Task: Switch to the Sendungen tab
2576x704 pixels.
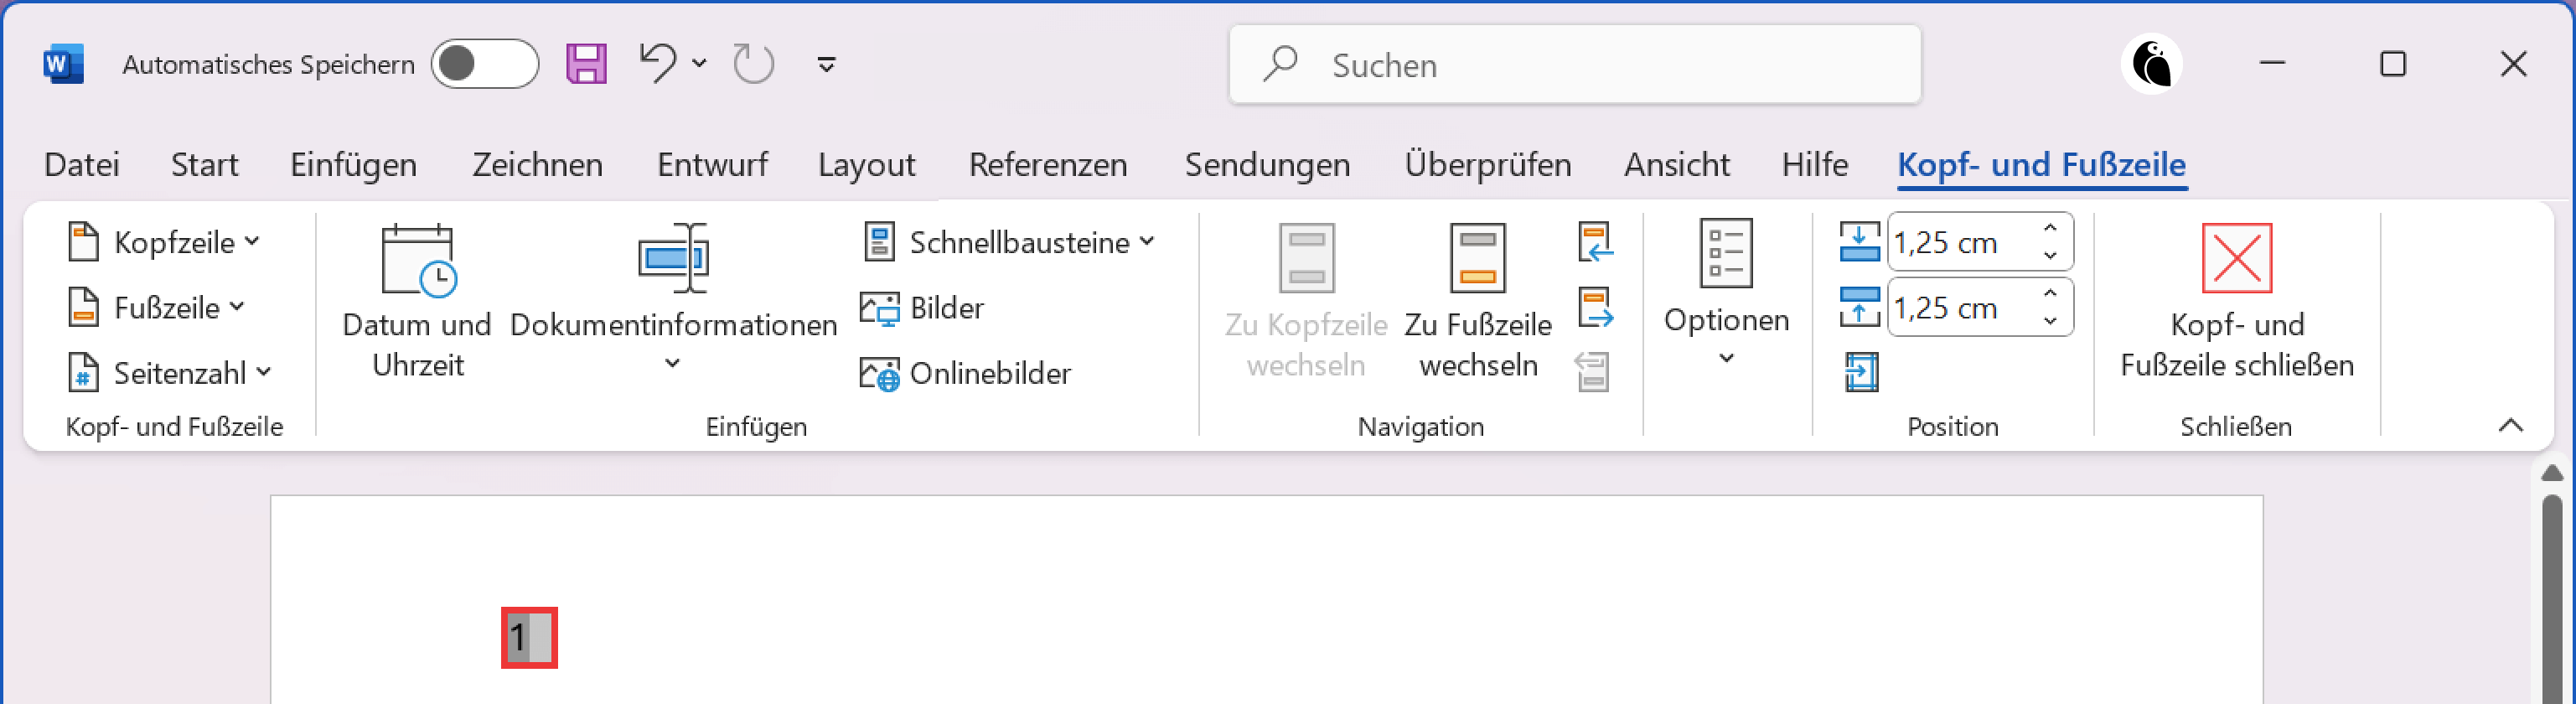Action: pyautogui.click(x=1267, y=164)
